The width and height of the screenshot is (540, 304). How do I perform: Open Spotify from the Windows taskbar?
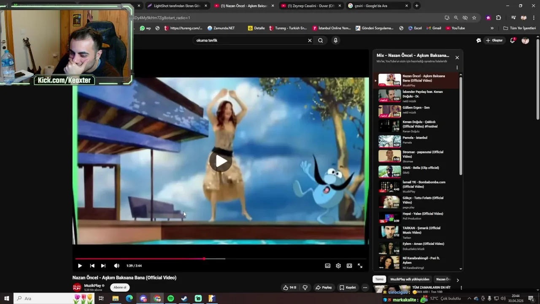pyautogui.click(x=170, y=299)
